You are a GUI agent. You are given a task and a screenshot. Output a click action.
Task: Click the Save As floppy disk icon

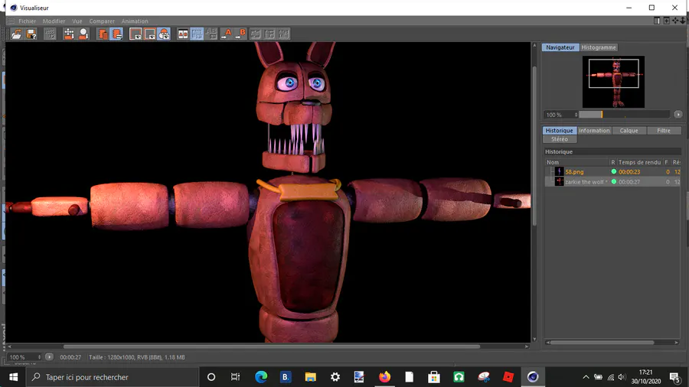31,34
